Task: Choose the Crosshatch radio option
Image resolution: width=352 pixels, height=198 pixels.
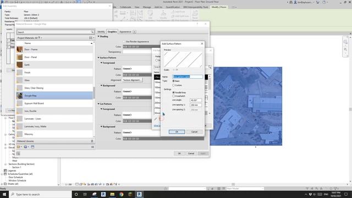Action: (x=174, y=96)
